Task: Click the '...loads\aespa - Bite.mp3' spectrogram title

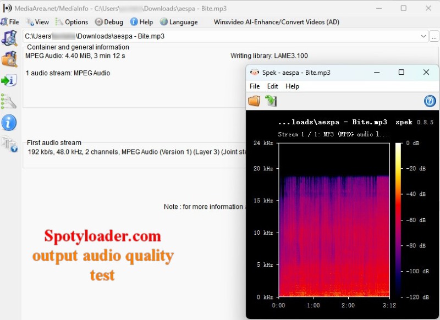Action: [x=333, y=122]
